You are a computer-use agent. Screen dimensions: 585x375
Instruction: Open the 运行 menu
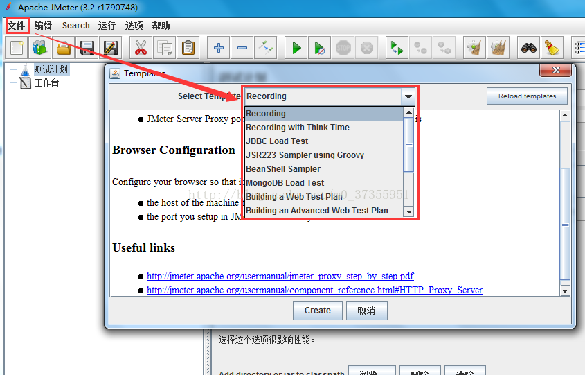tap(107, 26)
